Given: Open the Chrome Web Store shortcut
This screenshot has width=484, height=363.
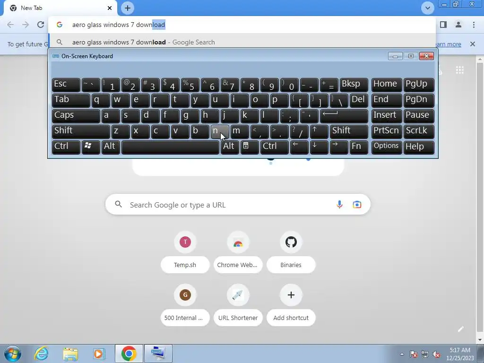Looking at the screenshot, I should [238, 252].
